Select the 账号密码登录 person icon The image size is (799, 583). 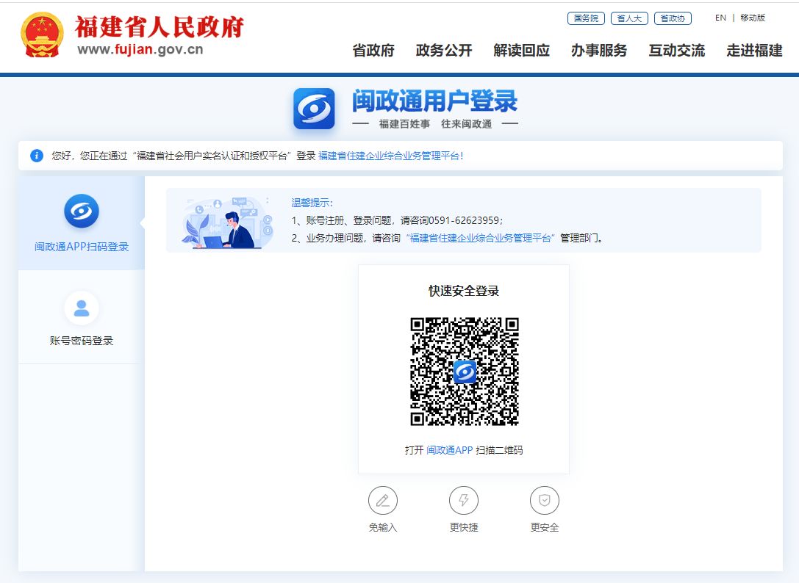click(x=82, y=308)
